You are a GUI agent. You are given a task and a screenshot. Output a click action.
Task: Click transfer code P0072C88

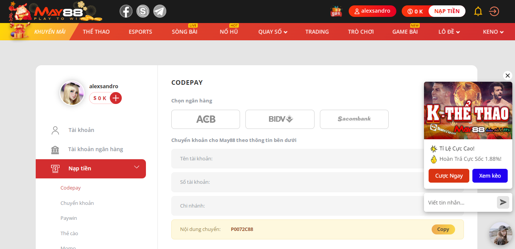pyautogui.click(x=242, y=229)
